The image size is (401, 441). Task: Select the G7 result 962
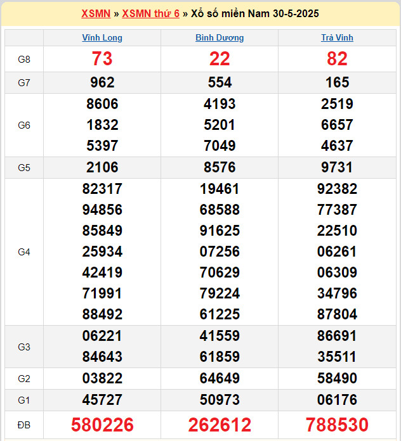tap(102, 82)
